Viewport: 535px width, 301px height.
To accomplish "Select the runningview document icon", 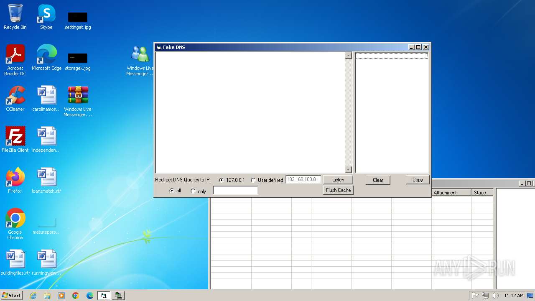I will (46, 262).
